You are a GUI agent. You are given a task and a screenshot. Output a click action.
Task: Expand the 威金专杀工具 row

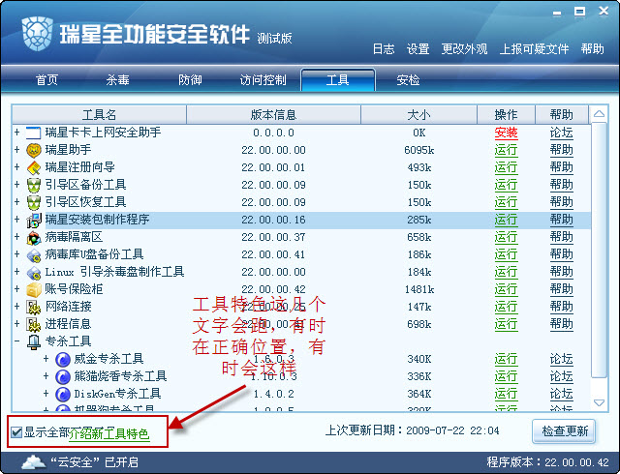[x=46, y=359]
